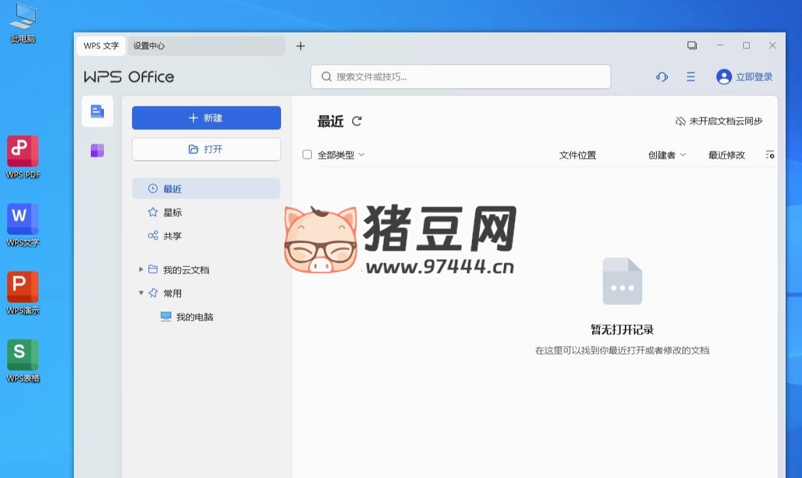The image size is (802, 478).
Task: Open a new tab with the plus button
Action: click(x=300, y=46)
